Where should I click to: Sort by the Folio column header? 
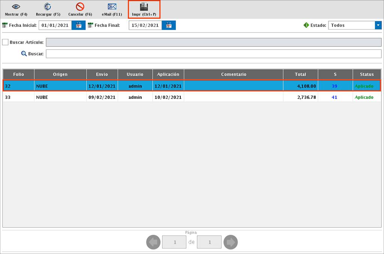pyautogui.click(x=18, y=74)
